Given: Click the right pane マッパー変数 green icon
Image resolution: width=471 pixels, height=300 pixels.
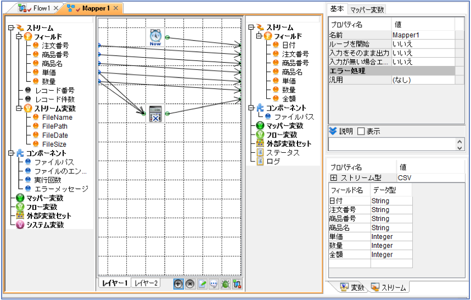Looking at the screenshot, I should [260, 125].
